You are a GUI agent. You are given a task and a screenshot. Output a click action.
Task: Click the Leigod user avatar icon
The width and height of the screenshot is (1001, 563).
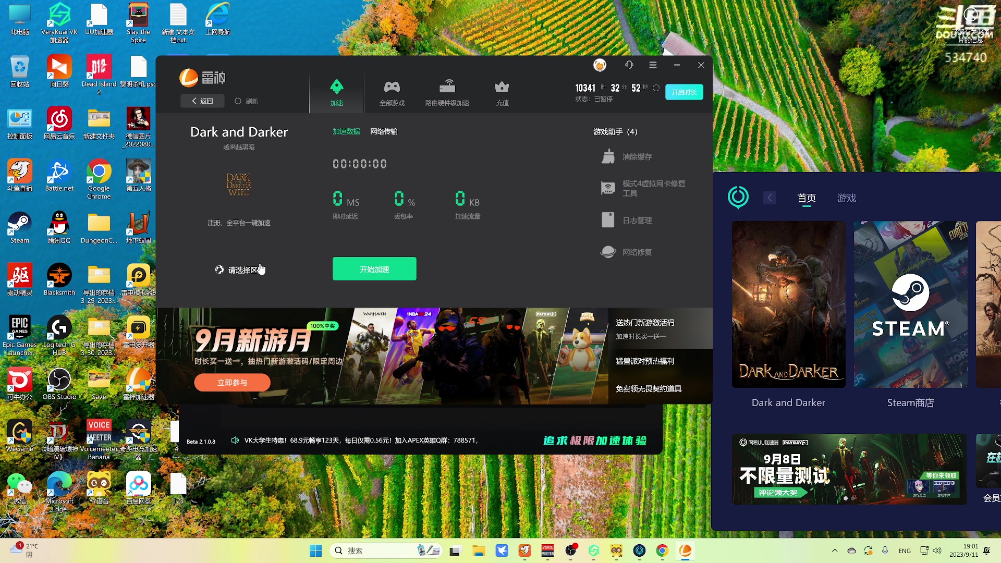click(600, 65)
